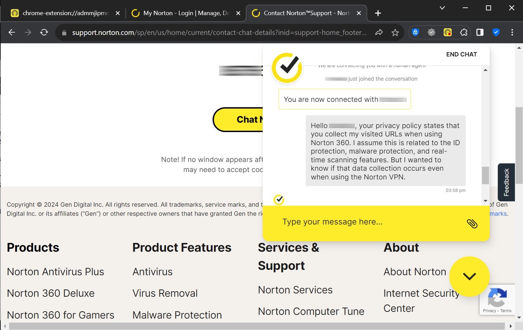Click the Norton checkmark chat logo

[x=287, y=68]
